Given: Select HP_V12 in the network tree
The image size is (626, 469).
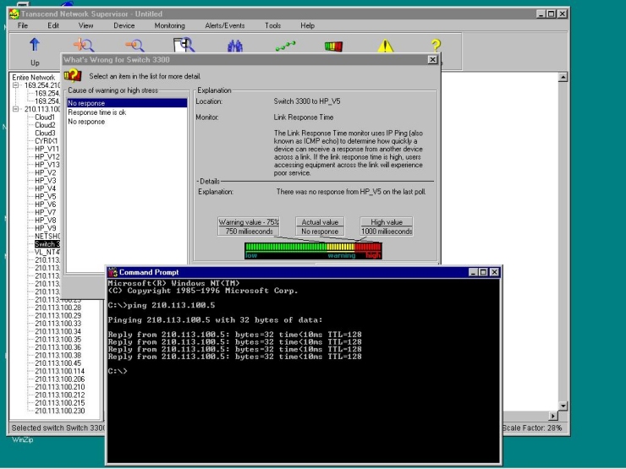Looking at the screenshot, I should (x=47, y=156).
